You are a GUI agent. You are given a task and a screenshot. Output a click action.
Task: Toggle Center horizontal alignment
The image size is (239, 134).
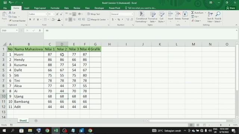coord(70,19)
